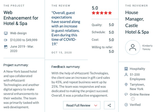Click the calendar icon beside June 2019
Image resolution: width=155 pixels, height=112 pixels.
click(6, 47)
